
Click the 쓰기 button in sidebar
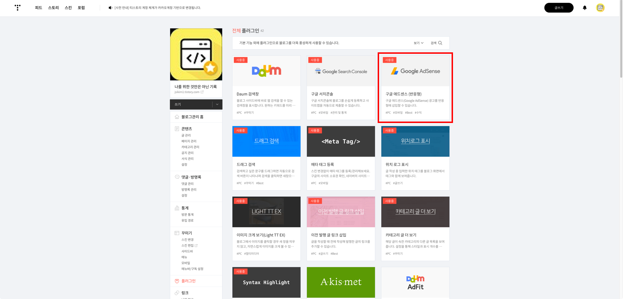click(191, 104)
